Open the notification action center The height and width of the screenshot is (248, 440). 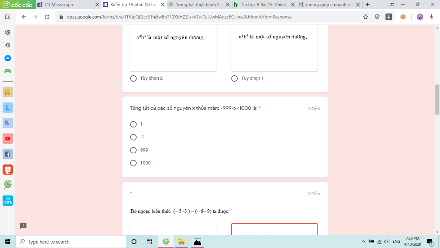[430, 242]
